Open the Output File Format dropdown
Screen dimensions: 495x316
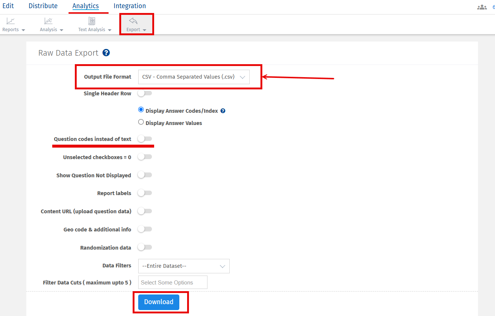tap(194, 77)
